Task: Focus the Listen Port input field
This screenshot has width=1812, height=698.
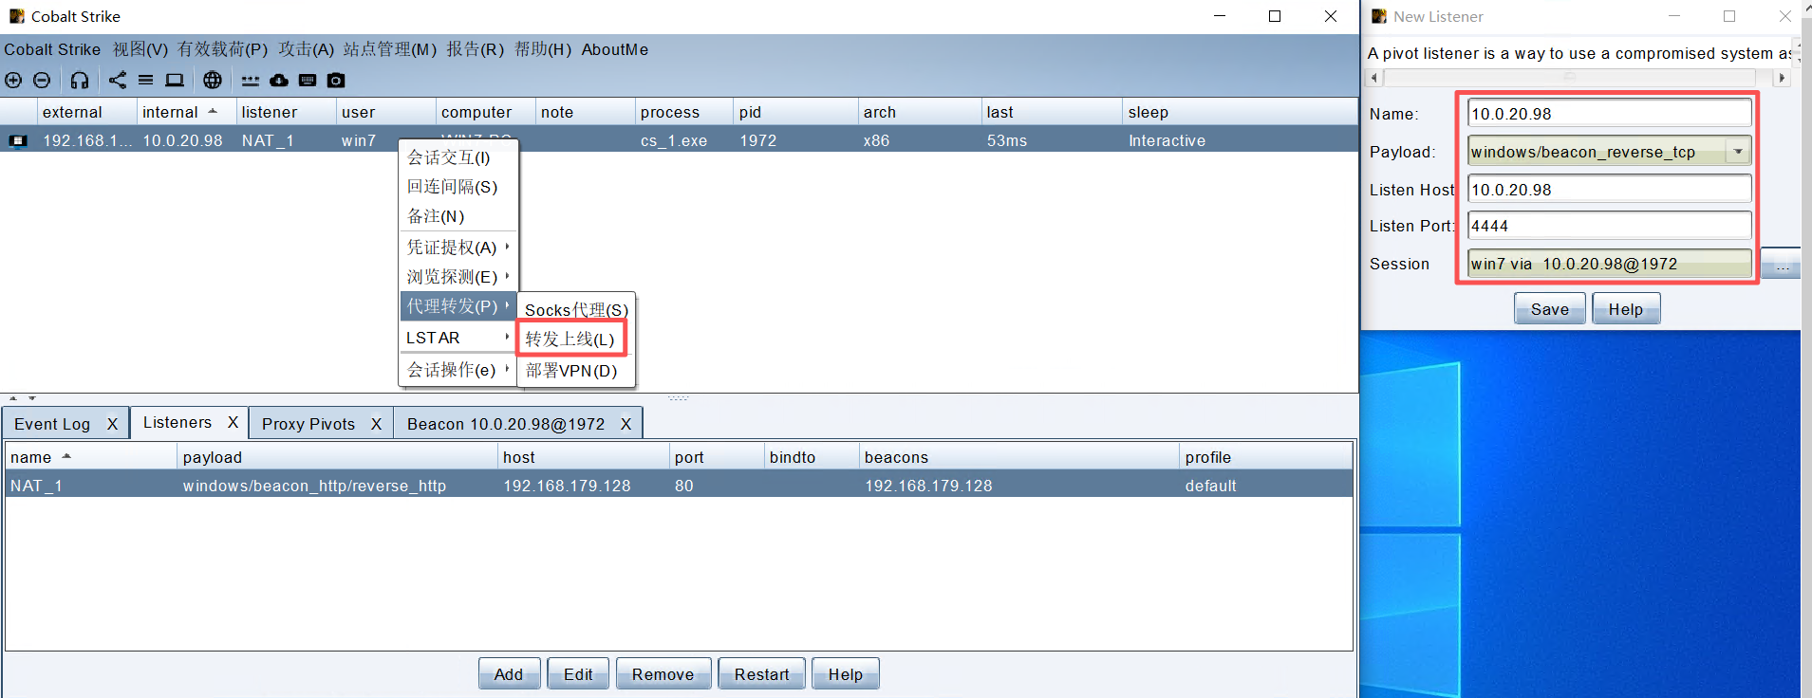Action: [1609, 226]
